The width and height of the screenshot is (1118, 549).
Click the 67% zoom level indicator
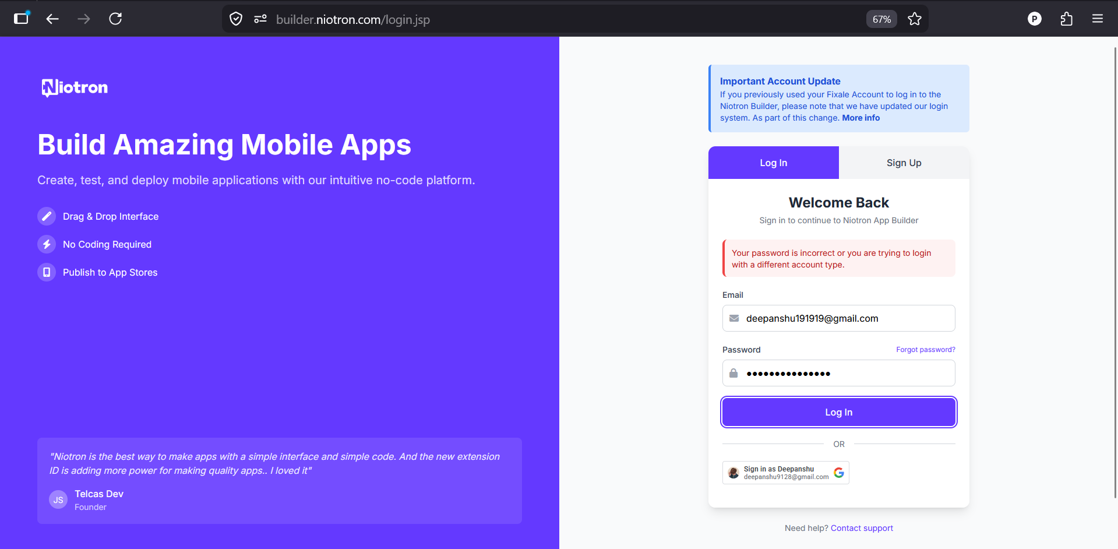881,19
